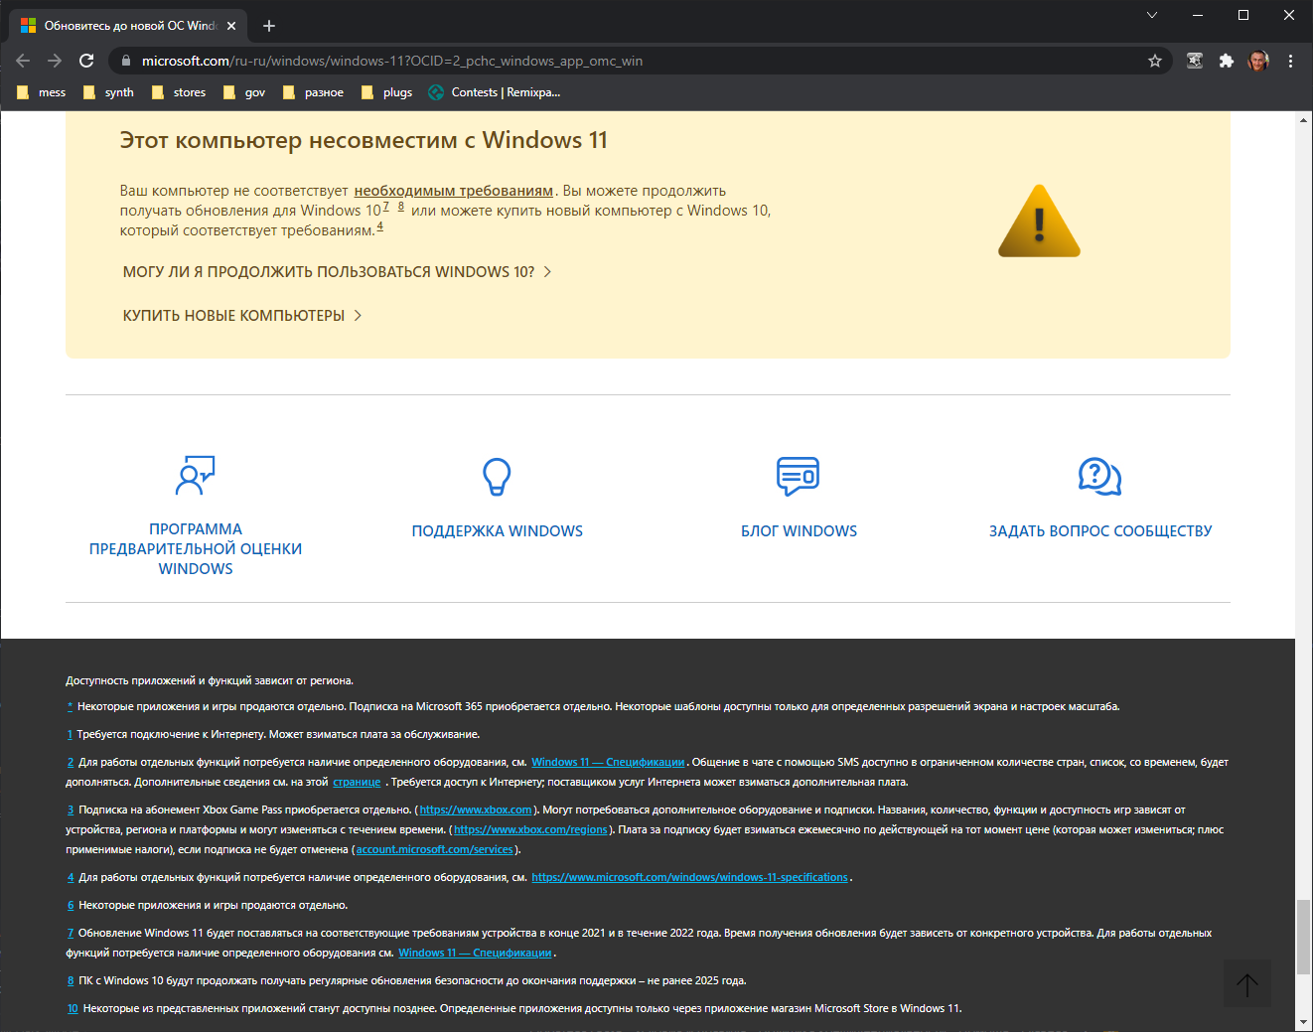Click the lock icon in the address bar
This screenshot has height=1032, width=1313.
[125, 61]
